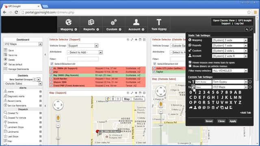Copy the Vehicle Selector [Support] dashlet
The image size is (260, 146).
(128, 40)
